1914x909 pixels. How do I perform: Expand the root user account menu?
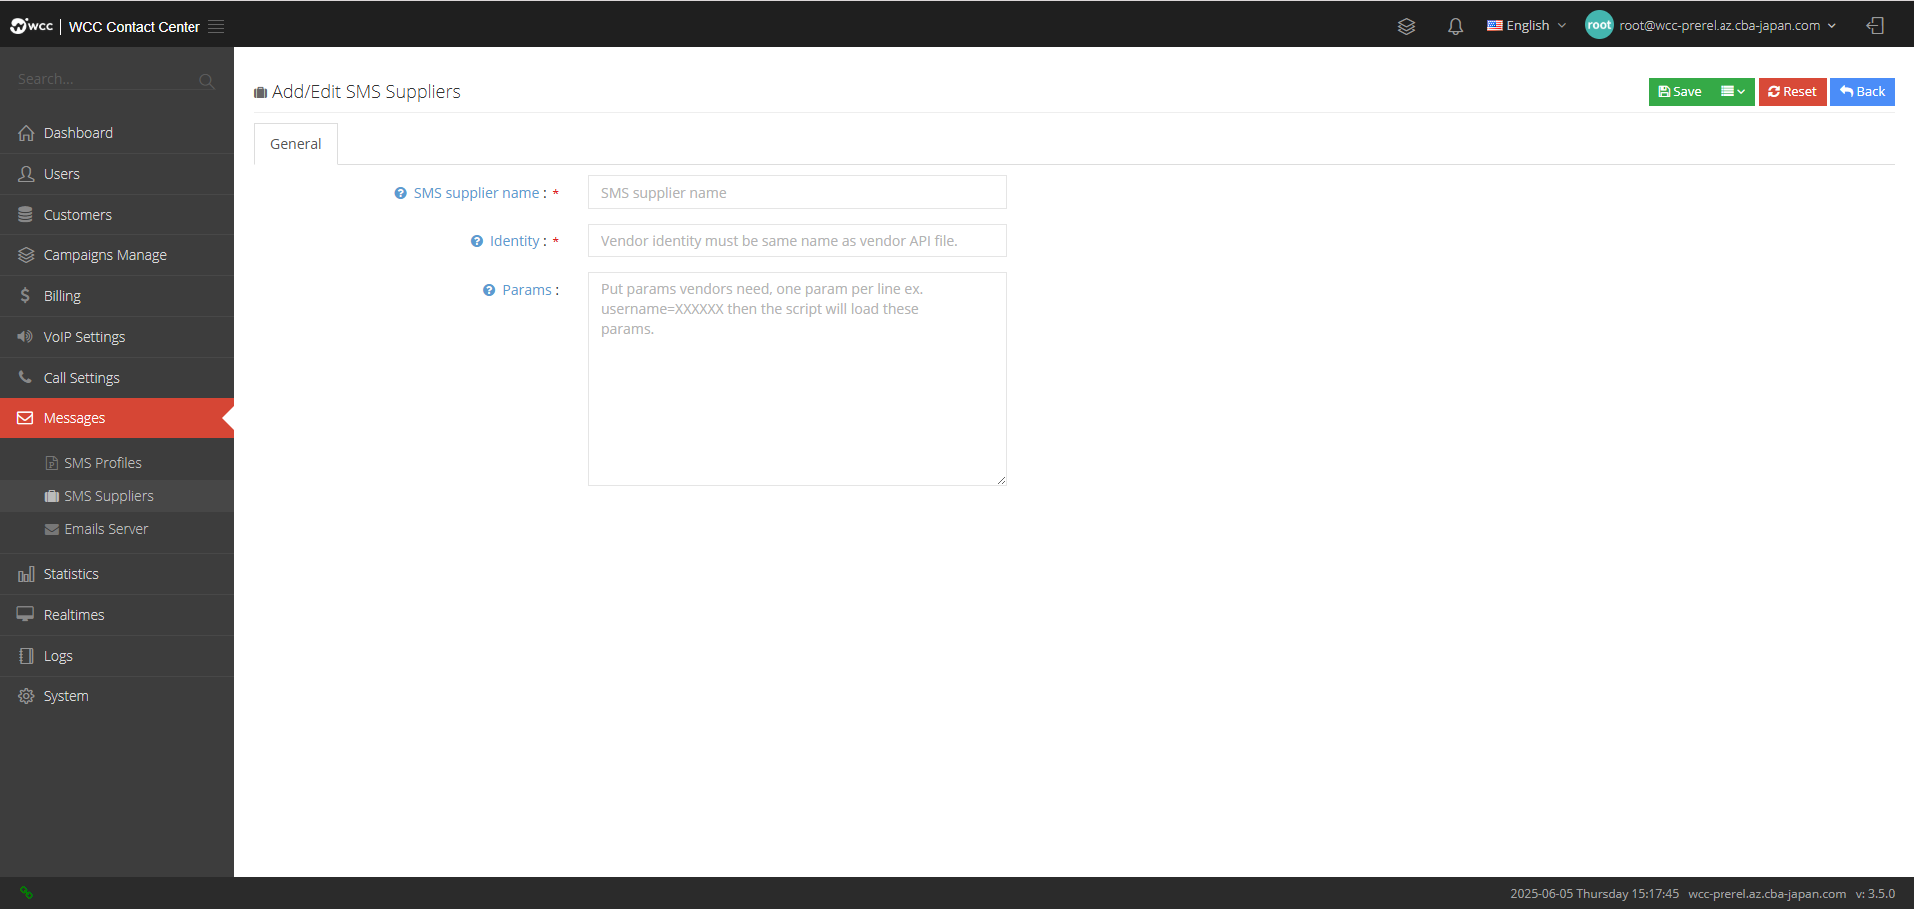tap(1727, 26)
